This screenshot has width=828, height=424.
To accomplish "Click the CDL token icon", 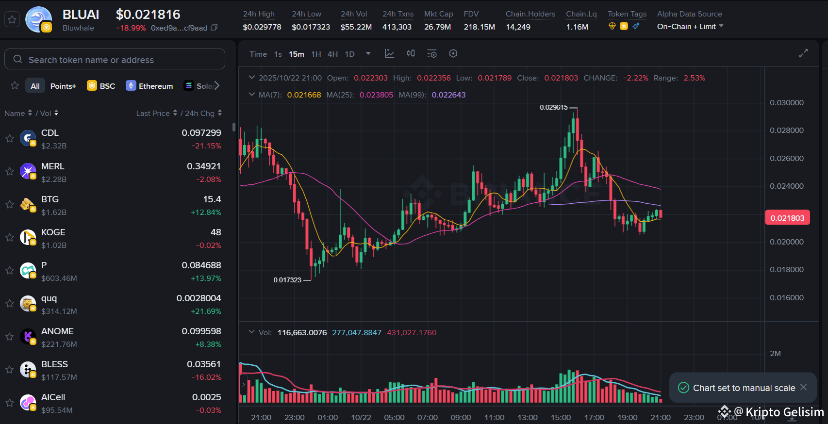I will [28, 138].
